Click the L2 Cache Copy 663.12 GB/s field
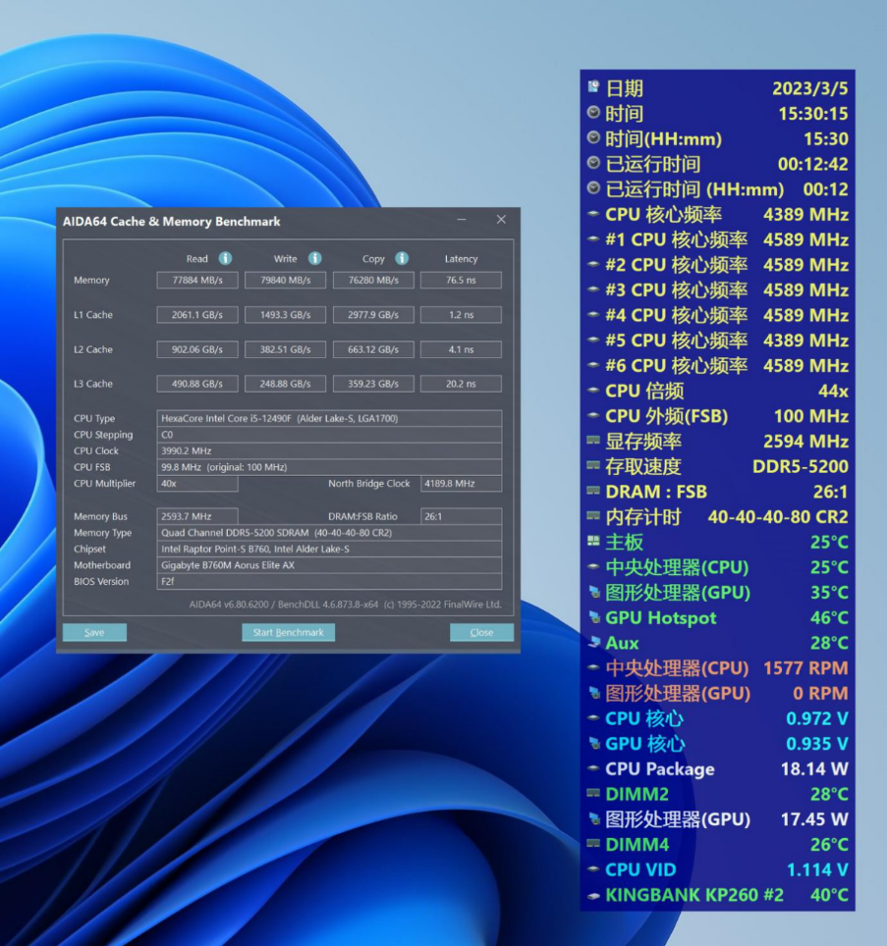 click(x=373, y=349)
